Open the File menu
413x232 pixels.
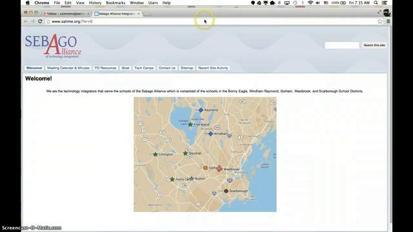57,3
